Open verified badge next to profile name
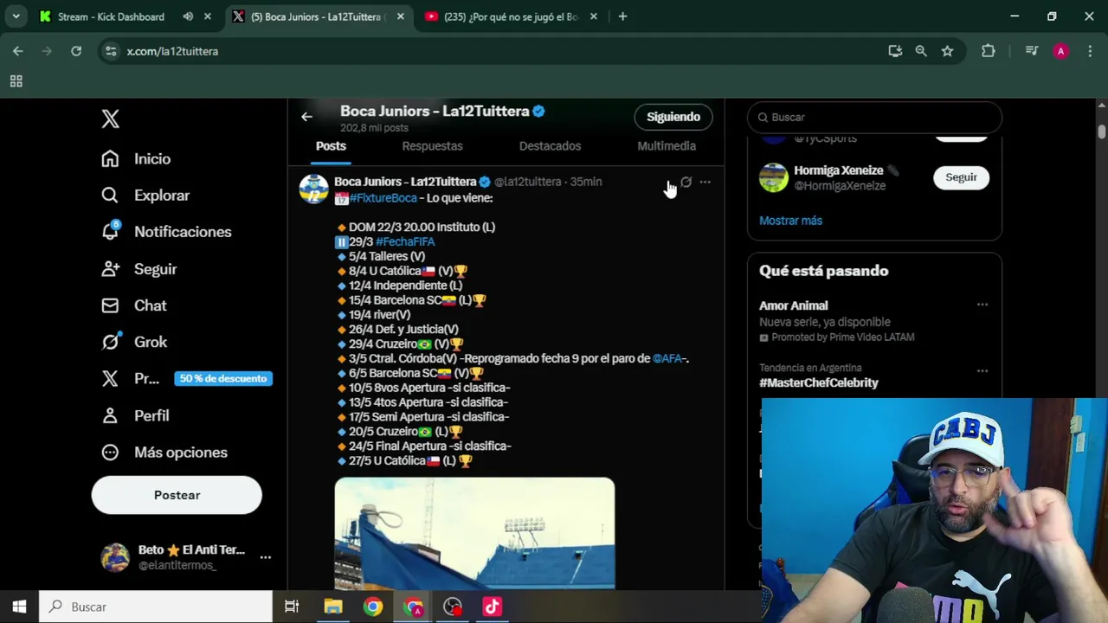This screenshot has height=623, width=1108. [538, 111]
